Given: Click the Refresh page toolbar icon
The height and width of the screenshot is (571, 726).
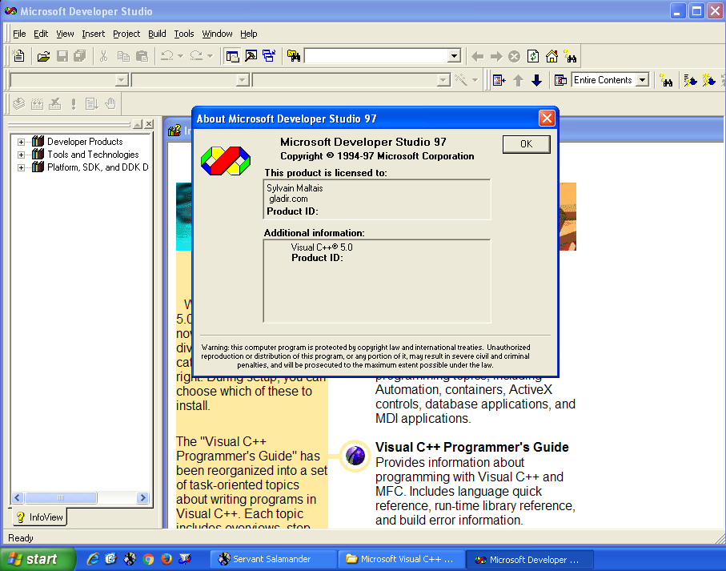Looking at the screenshot, I should click(x=533, y=56).
